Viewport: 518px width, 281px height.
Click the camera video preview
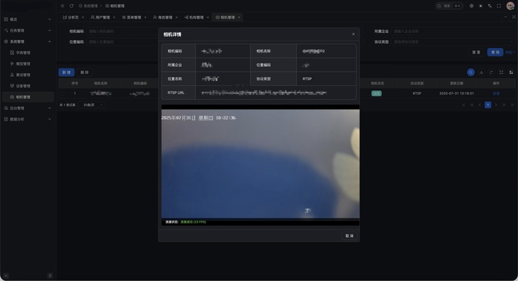[x=260, y=164]
